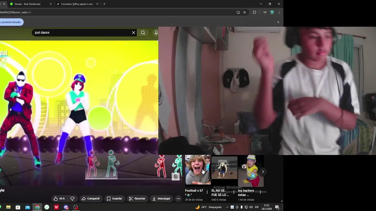Show next shorts with the right arrow
This screenshot has width=376, height=211.
[x=263, y=172]
